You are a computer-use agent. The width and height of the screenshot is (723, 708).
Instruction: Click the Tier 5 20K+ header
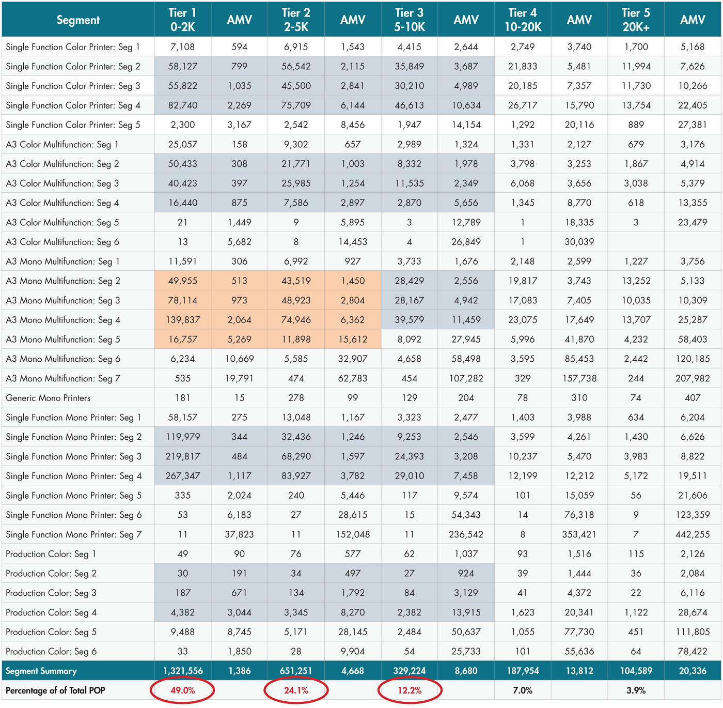click(636, 20)
